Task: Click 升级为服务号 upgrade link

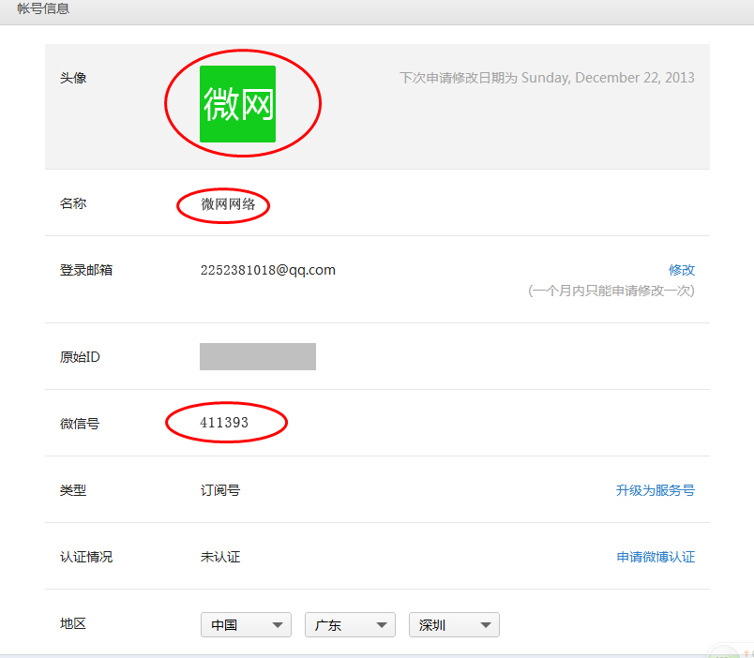Action: pos(655,490)
